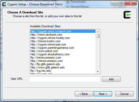Select ftp://lug.mtu.edu download site

[63, 70]
